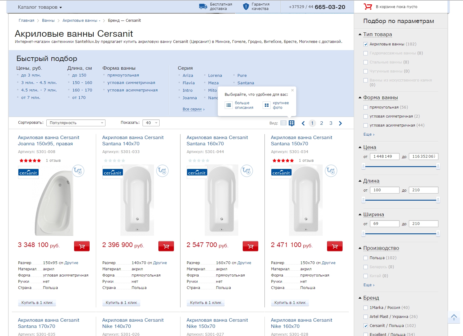463x336 pixels.
Task: Check 'Artel Plast / Украина' brand filter
Action: tap(366, 317)
